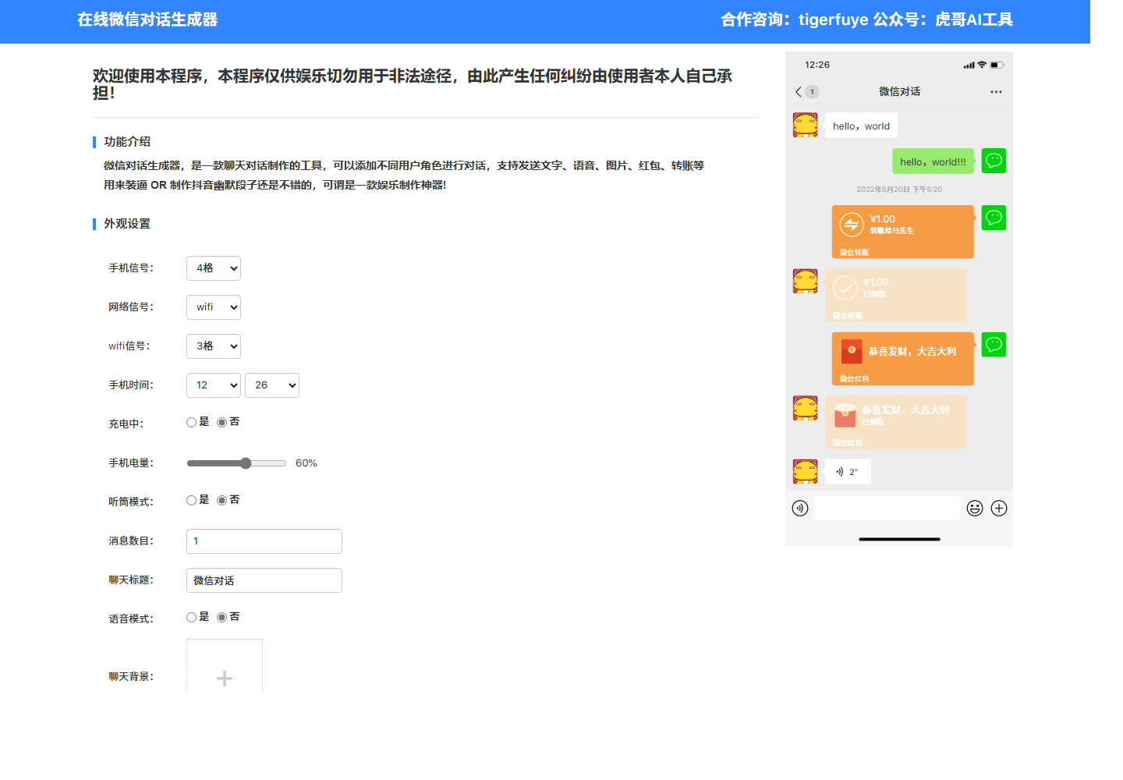Click the 2" voice message bubble

pos(848,472)
